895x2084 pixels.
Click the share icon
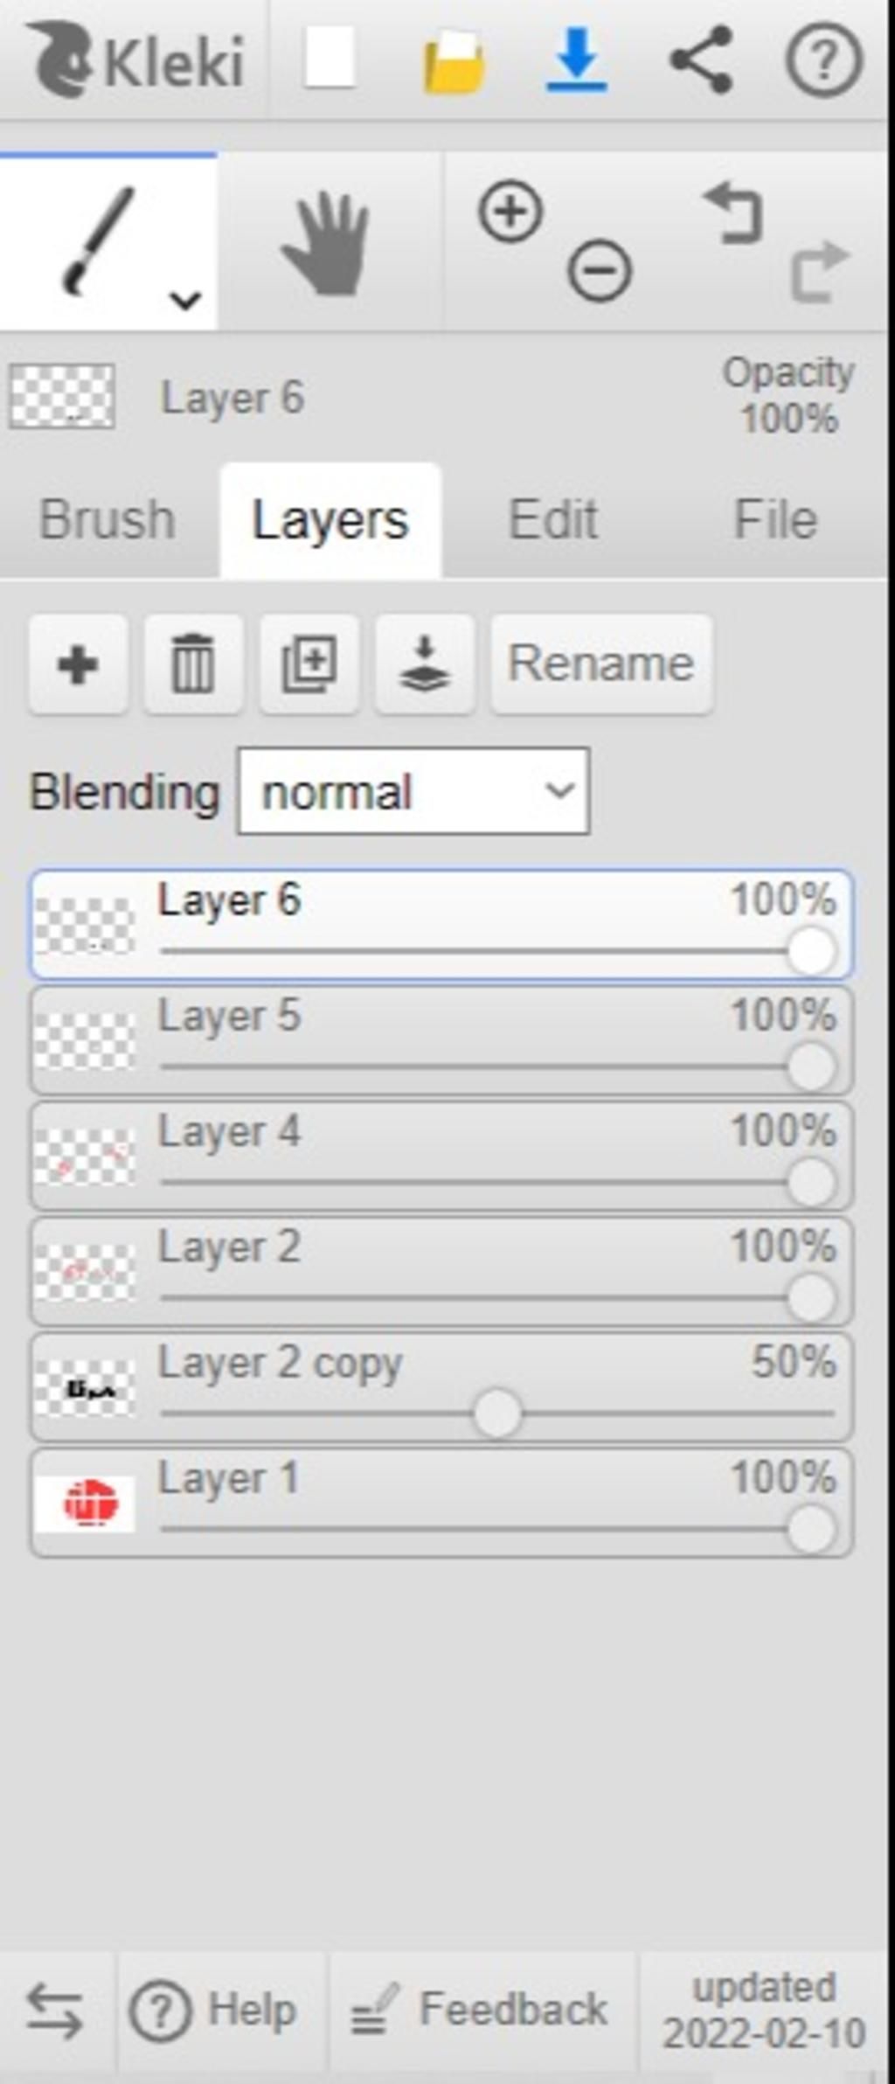point(700,59)
